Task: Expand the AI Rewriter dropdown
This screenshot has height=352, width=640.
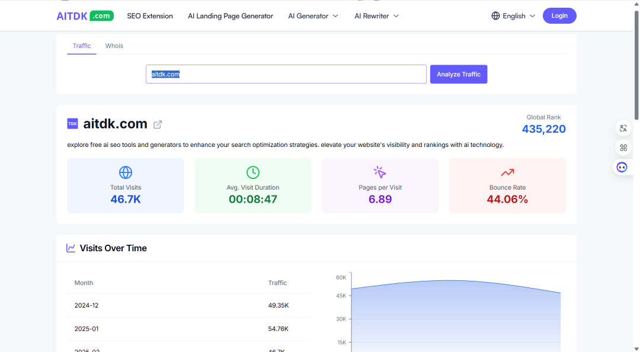Action: (376, 16)
